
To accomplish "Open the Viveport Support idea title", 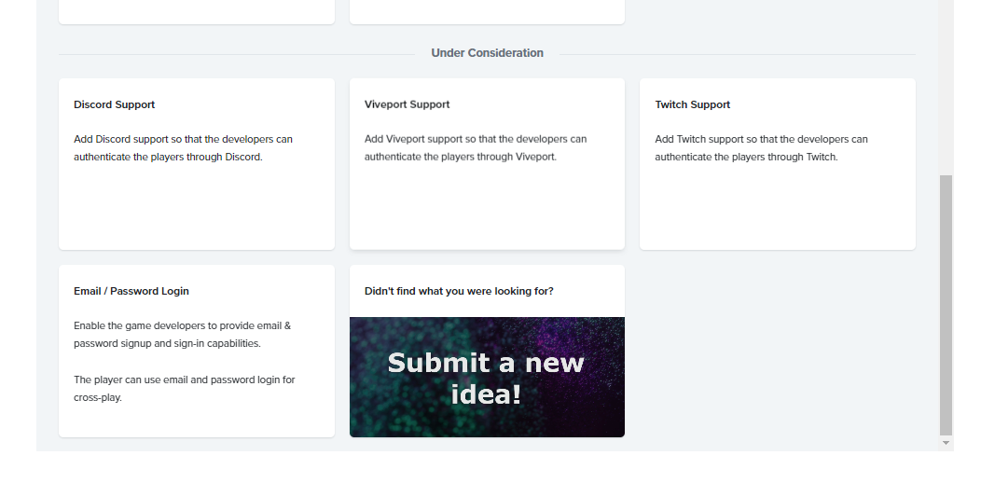I will [407, 104].
